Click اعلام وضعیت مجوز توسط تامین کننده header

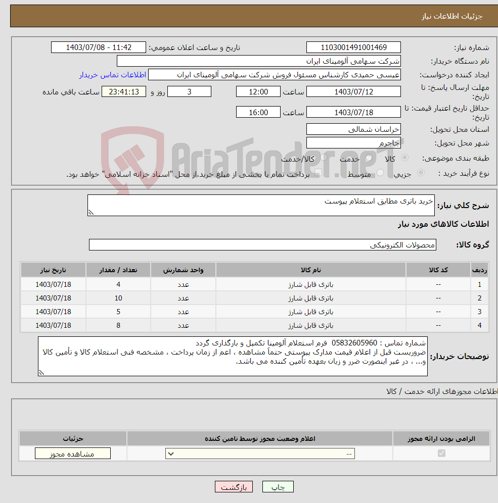click(x=260, y=438)
